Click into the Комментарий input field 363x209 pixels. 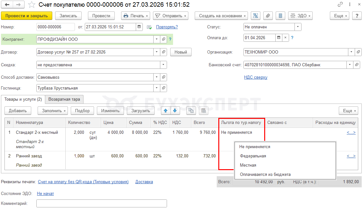(x=101, y=203)
